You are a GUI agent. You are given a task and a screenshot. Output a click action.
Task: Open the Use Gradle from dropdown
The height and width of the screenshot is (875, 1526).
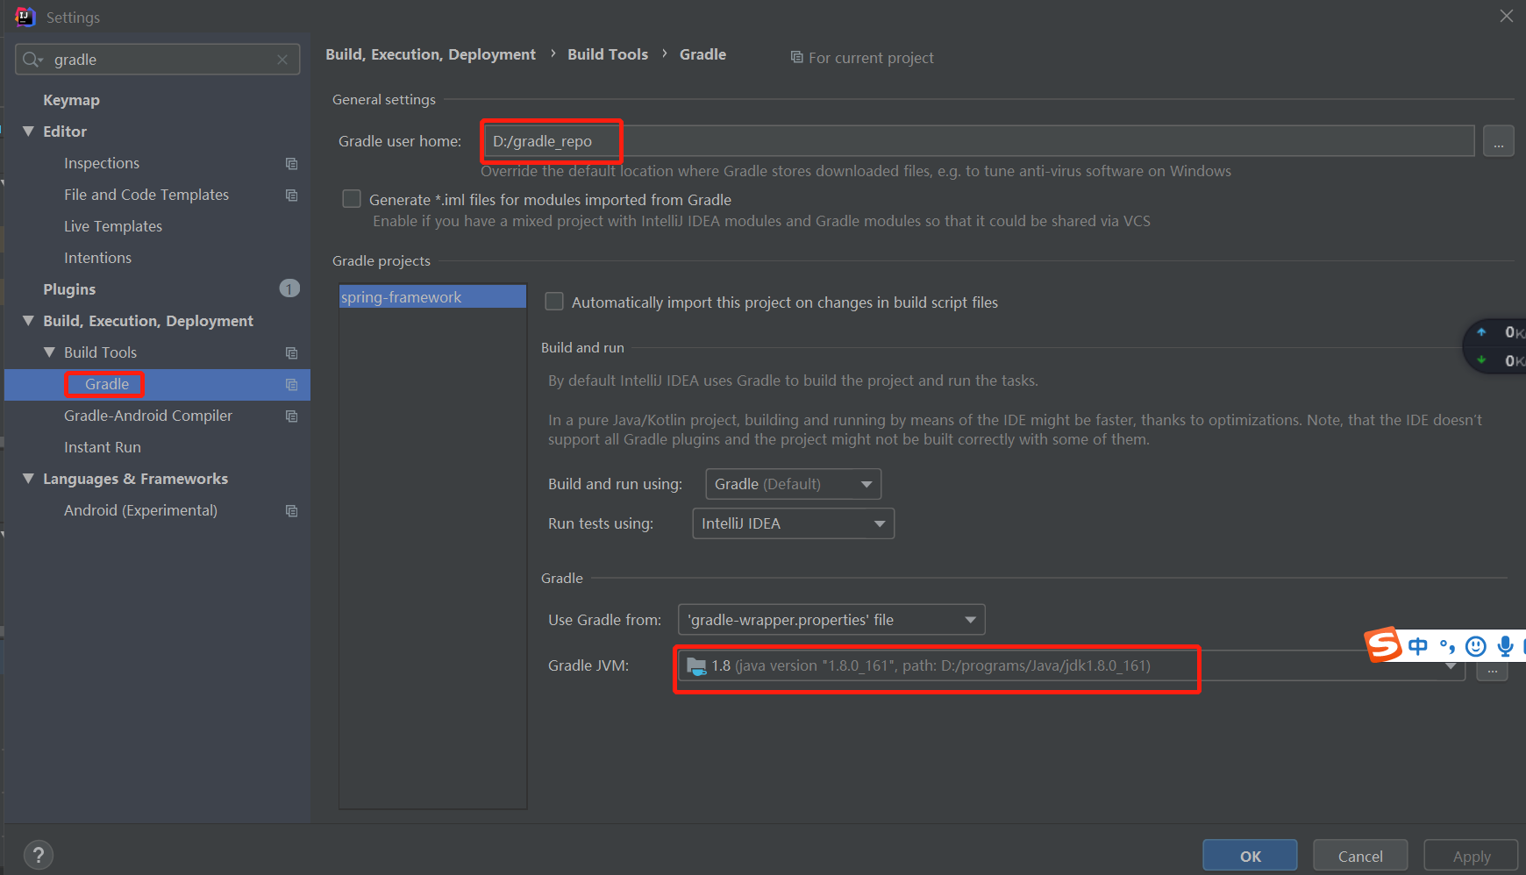point(831,620)
